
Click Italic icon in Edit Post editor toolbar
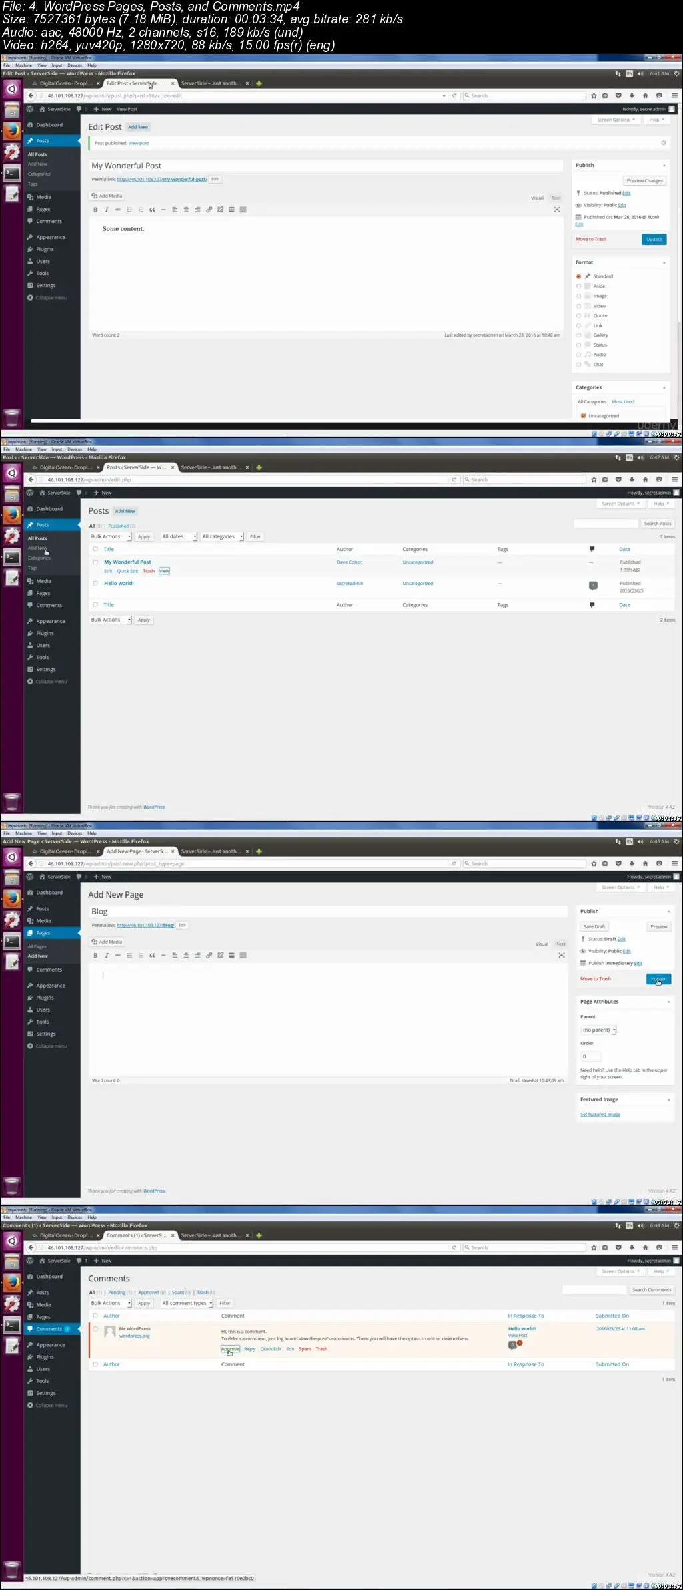tap(107, 210)
